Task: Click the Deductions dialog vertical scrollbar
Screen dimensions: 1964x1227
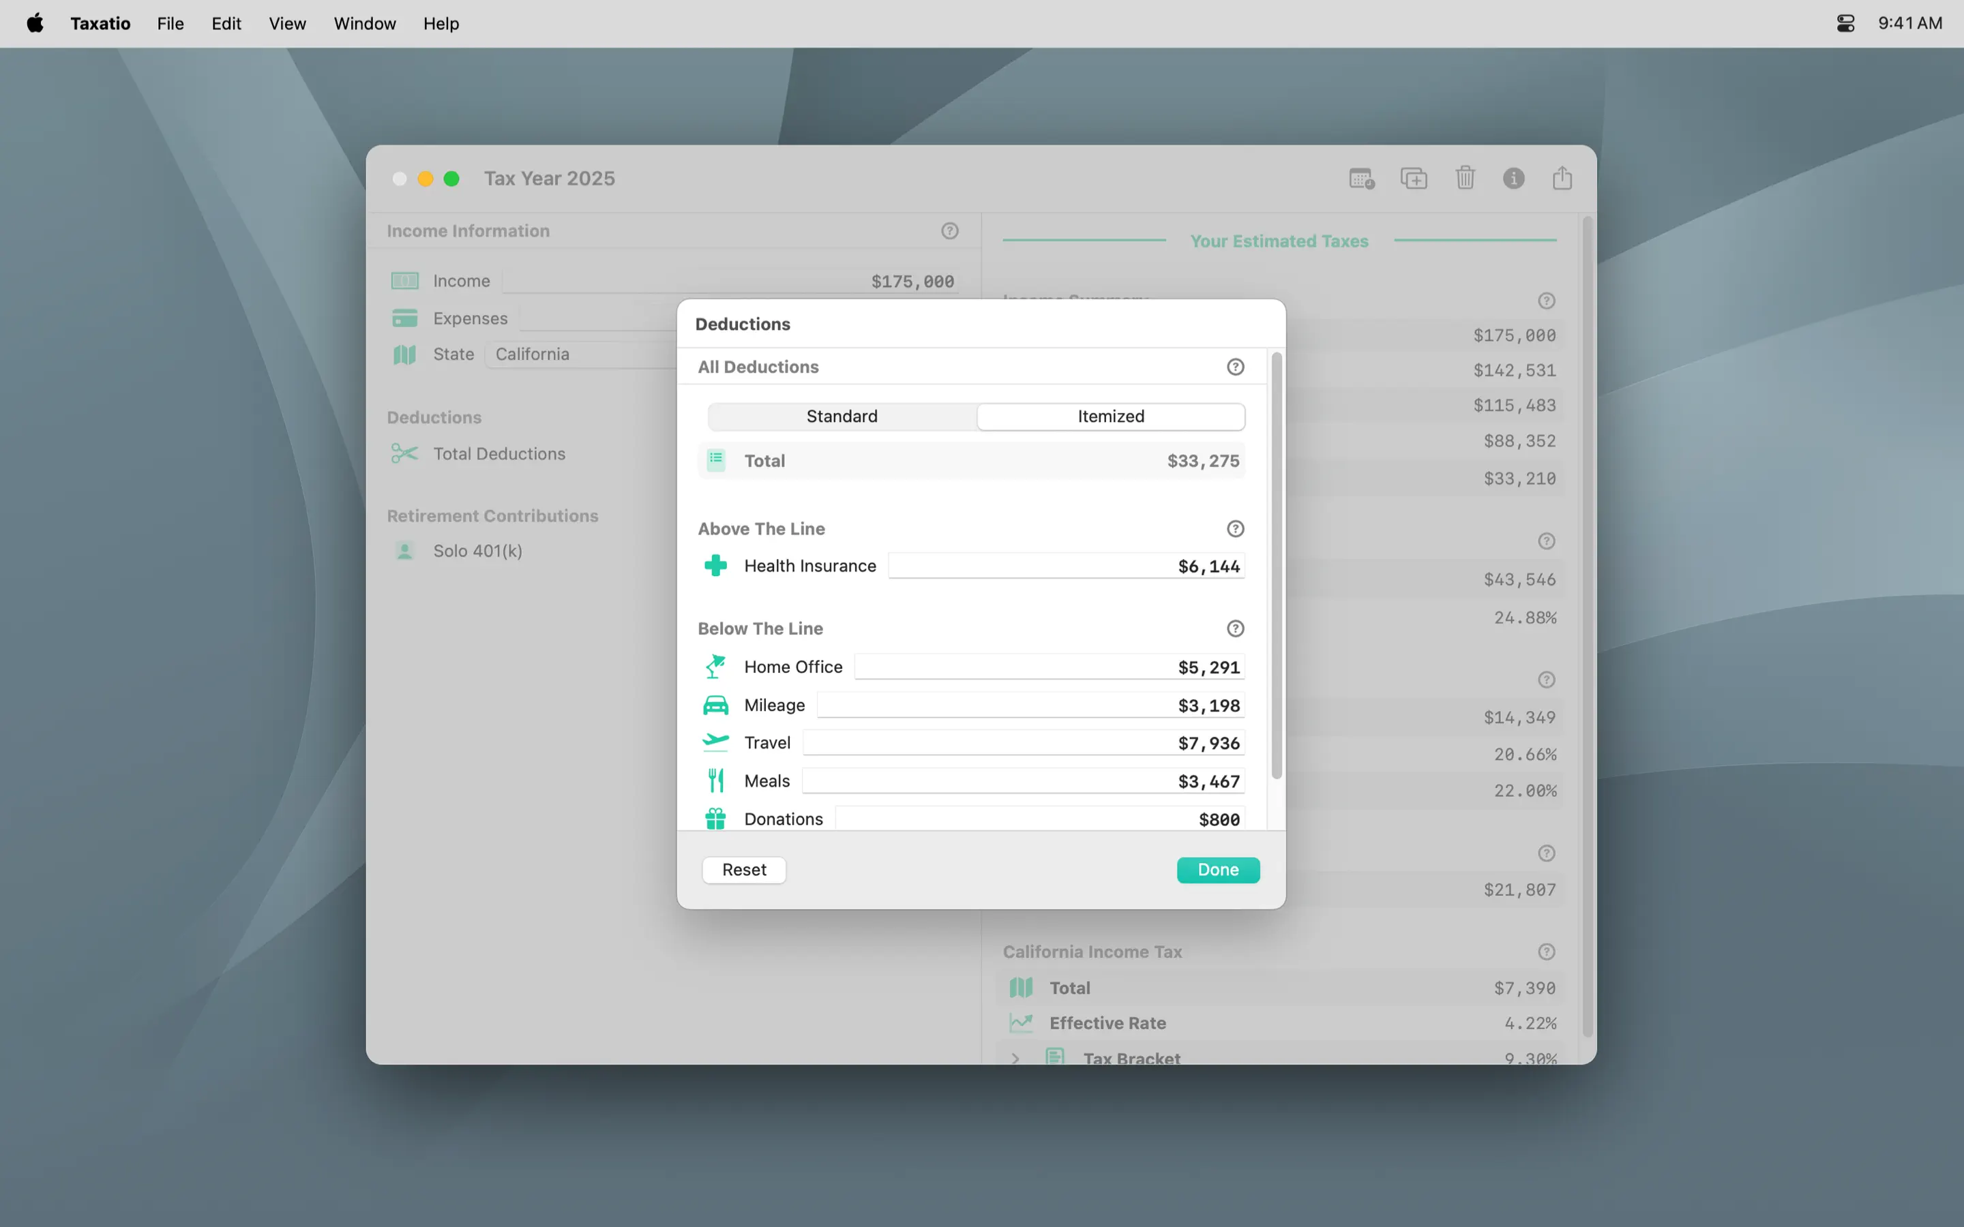Action: point(1277,566)
